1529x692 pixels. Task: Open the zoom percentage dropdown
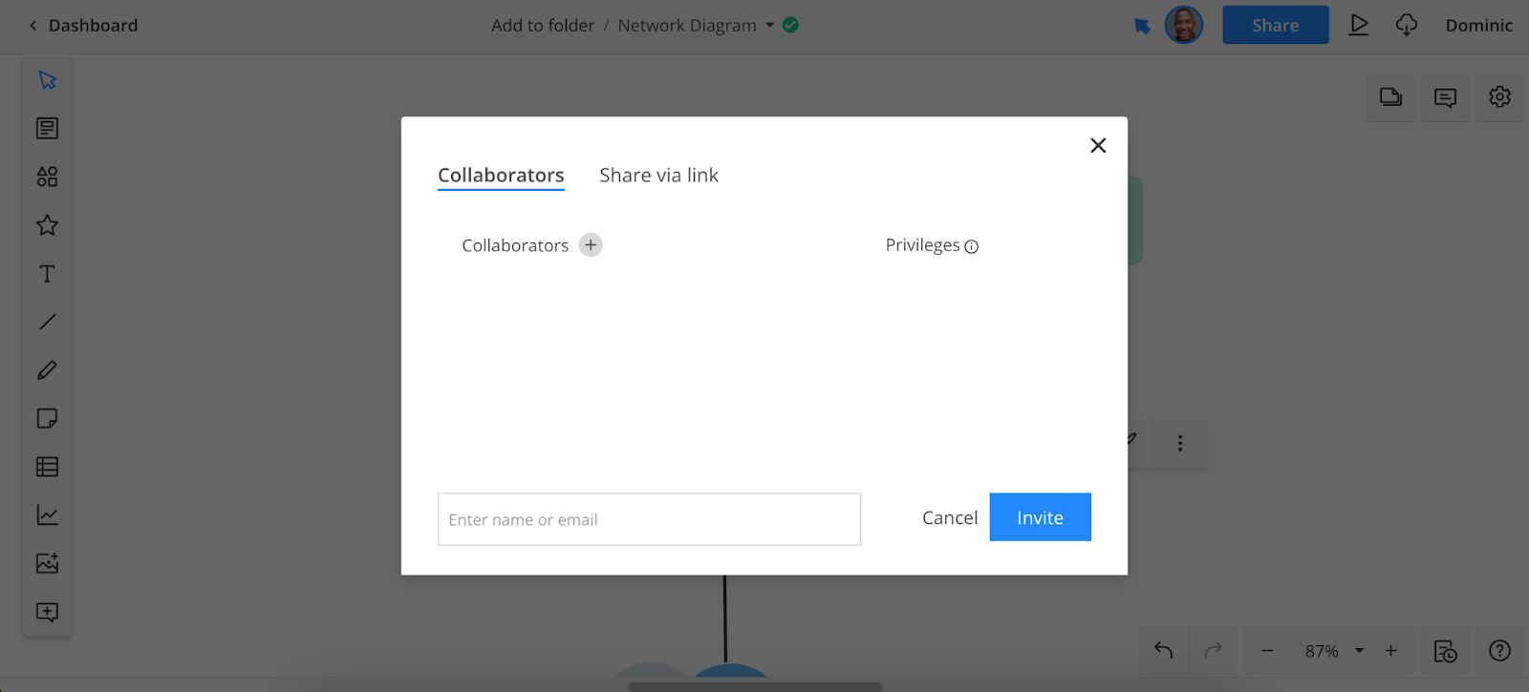pyautogui.click(x=1359, y=651)
